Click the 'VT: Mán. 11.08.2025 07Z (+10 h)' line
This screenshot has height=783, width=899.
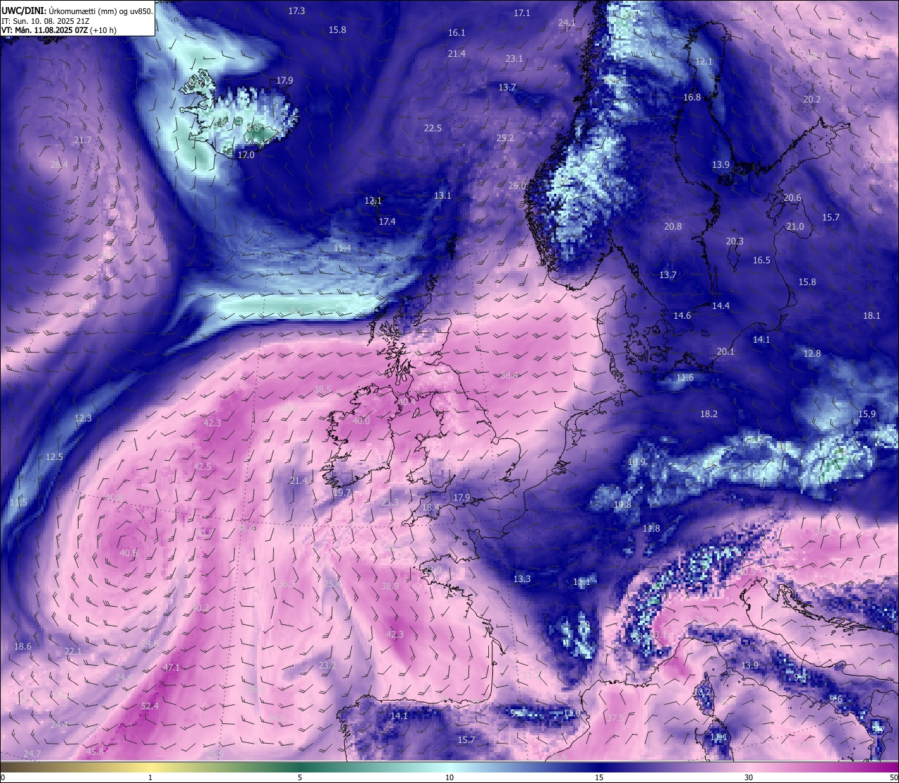click(59, 30)
